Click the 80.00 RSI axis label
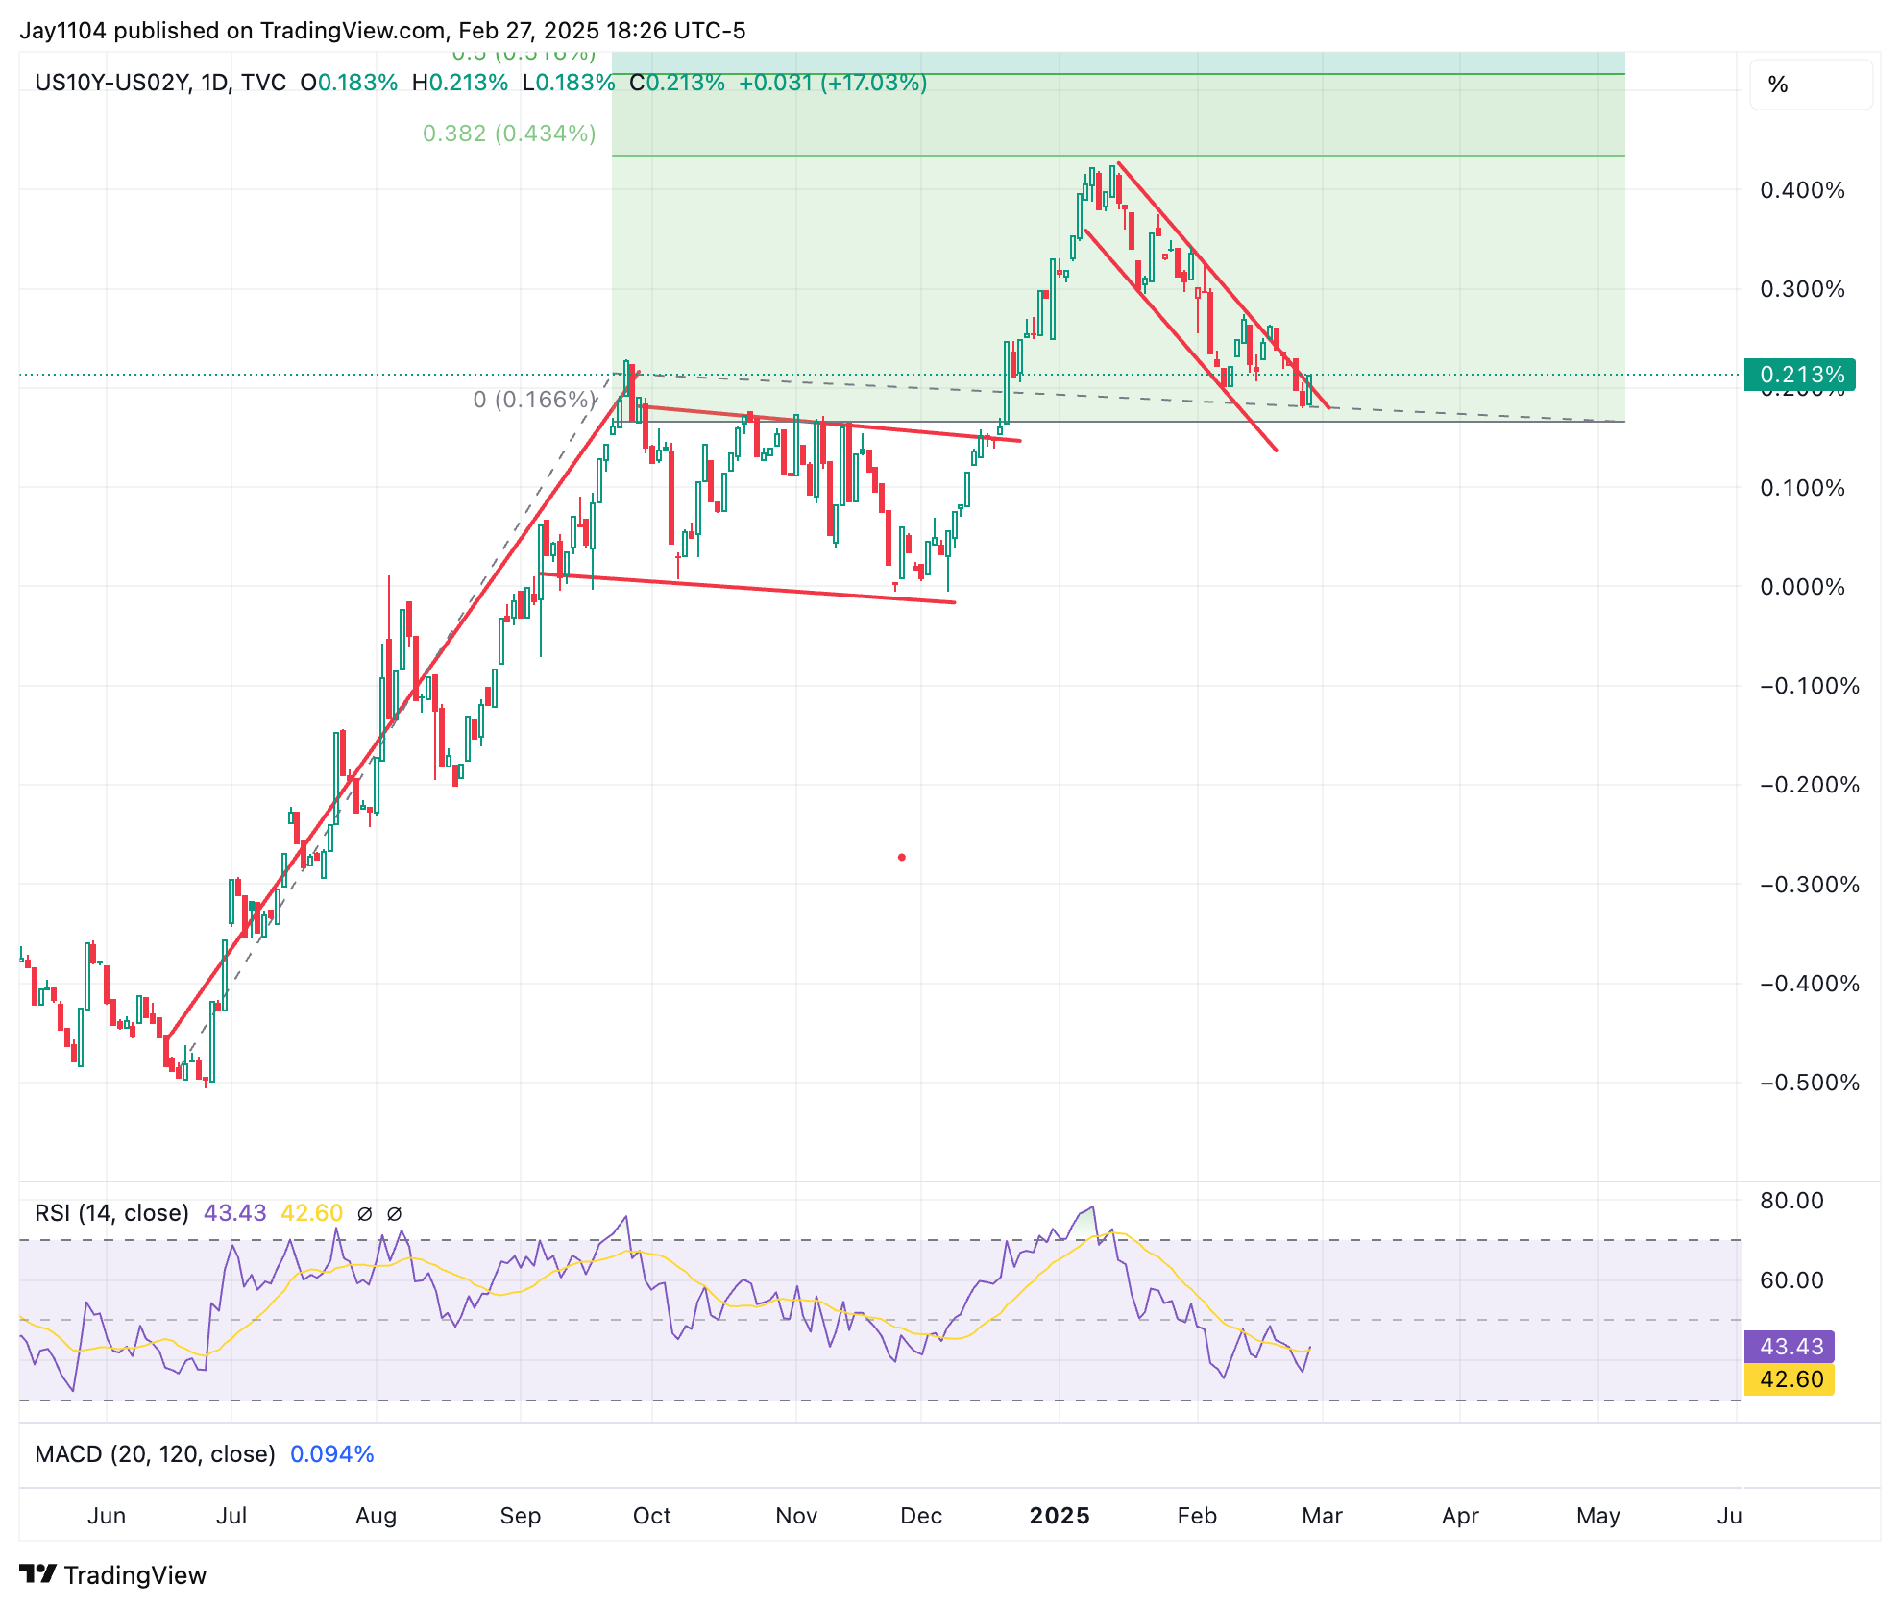The height and width of the screenshot is (1608, 1900). pos(1791,1201)
